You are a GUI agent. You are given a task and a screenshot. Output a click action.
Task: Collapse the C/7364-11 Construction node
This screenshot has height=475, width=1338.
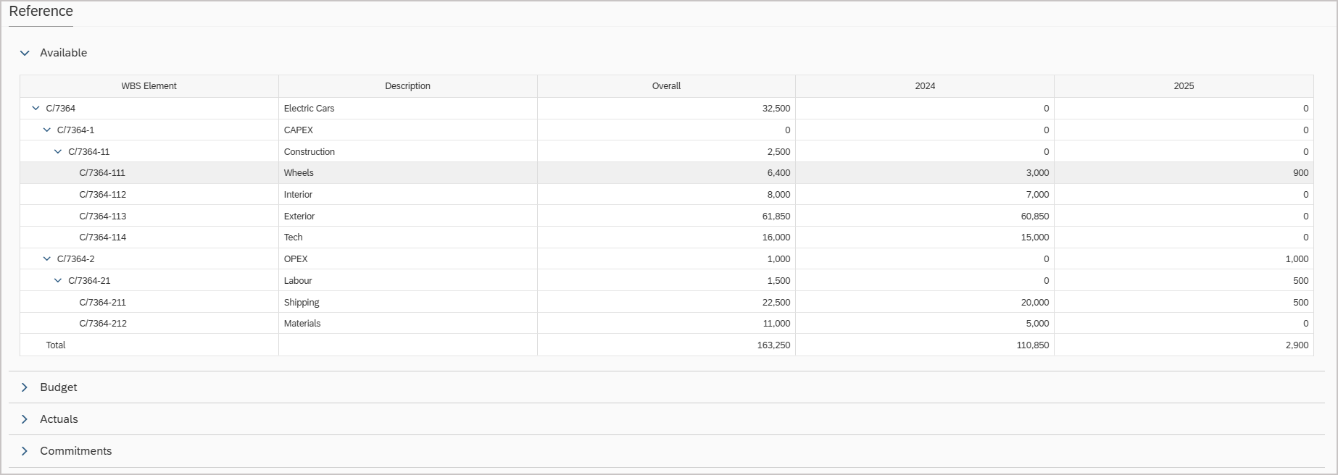[x=57, y=151]
